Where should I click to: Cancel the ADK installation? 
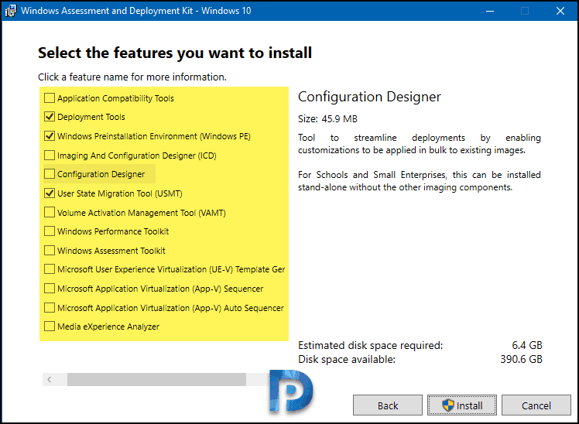coord(536,405)
